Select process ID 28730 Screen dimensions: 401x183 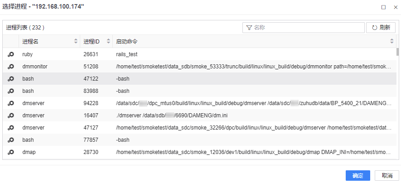(x=91, y=152)
